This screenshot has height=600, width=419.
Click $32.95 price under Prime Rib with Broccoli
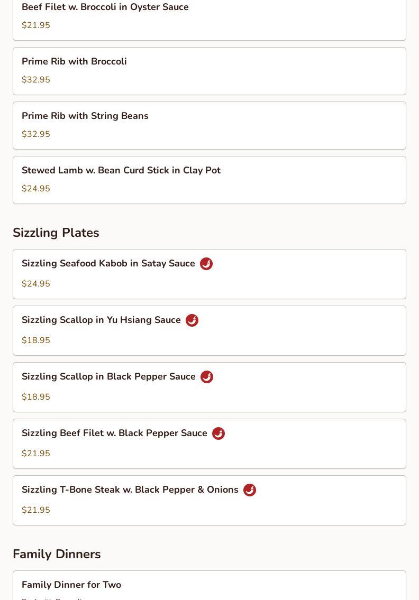[x=36, y=80]
